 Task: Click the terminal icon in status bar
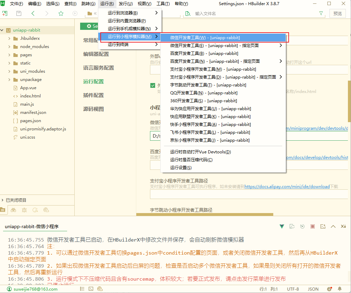tap(91, 289)
